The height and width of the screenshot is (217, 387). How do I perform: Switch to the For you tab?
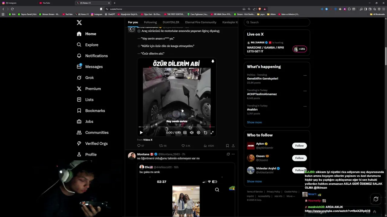pos(133,22)
